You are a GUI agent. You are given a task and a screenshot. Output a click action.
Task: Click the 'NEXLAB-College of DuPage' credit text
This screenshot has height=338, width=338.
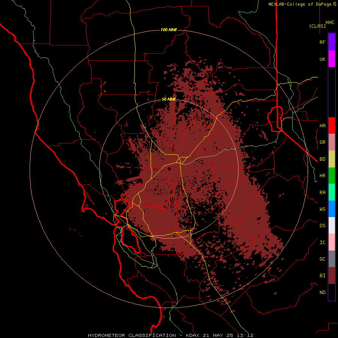(x=300, y=4)
